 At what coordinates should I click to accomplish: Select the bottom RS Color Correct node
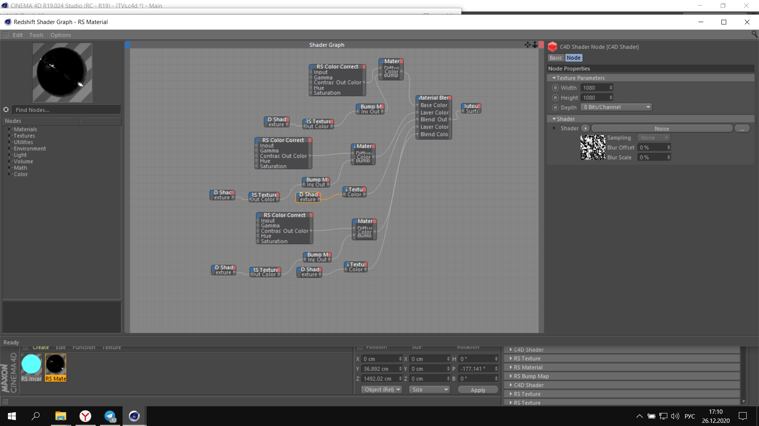click(x=285, y=228)
